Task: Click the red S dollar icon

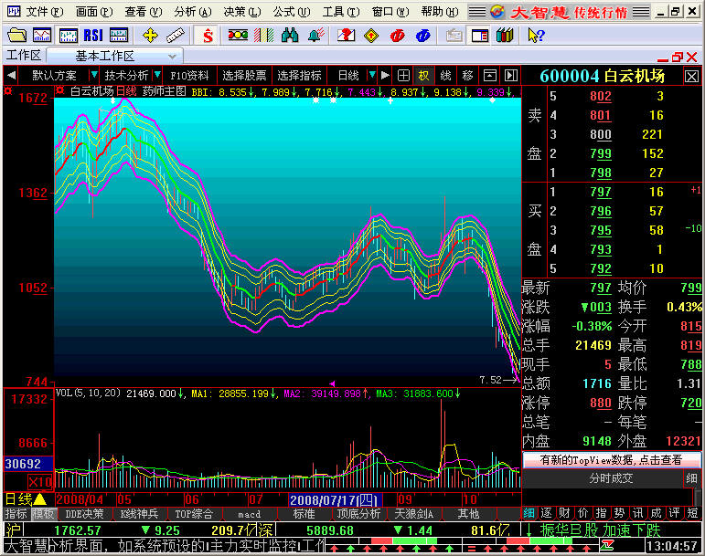Action: [208, 35]
